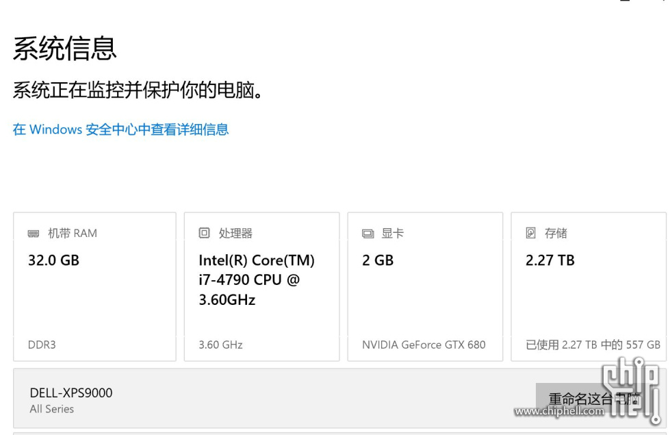Click the 处理器 card label
The image size is (670, 435).
click(x=235, y=234)
